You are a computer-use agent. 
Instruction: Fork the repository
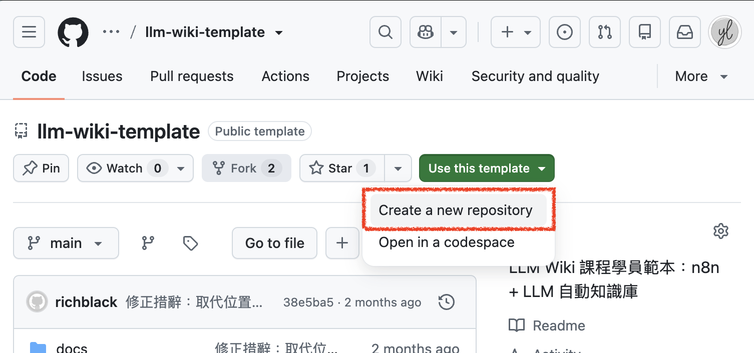[x=246, y=168]
